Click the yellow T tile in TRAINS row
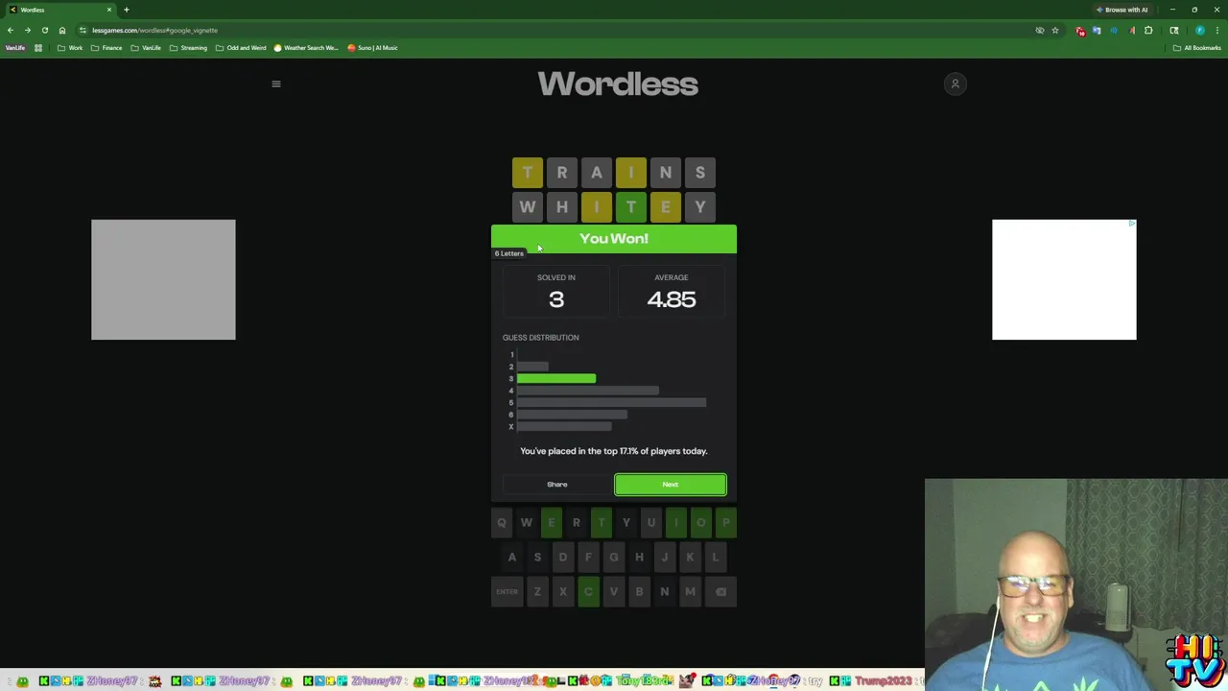Screen dimensions: 1228x691 527,173
